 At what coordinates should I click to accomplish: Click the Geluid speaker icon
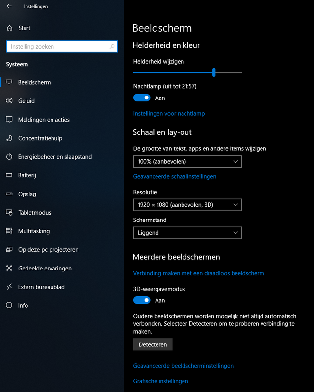coord(9,101)
